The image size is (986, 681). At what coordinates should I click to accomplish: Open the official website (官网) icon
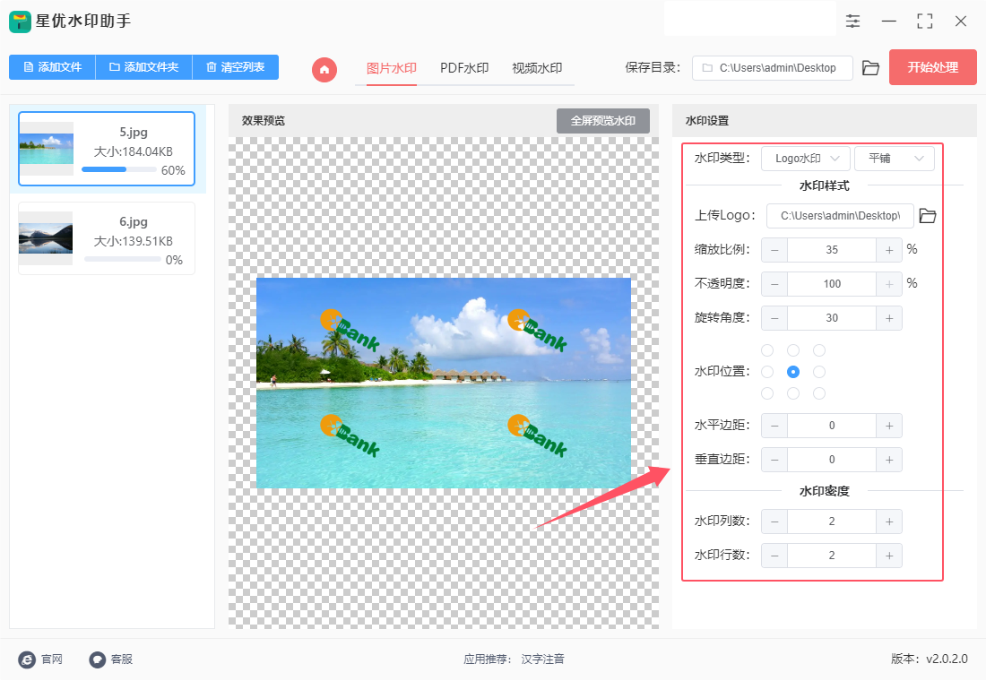(x=27, y=659)
